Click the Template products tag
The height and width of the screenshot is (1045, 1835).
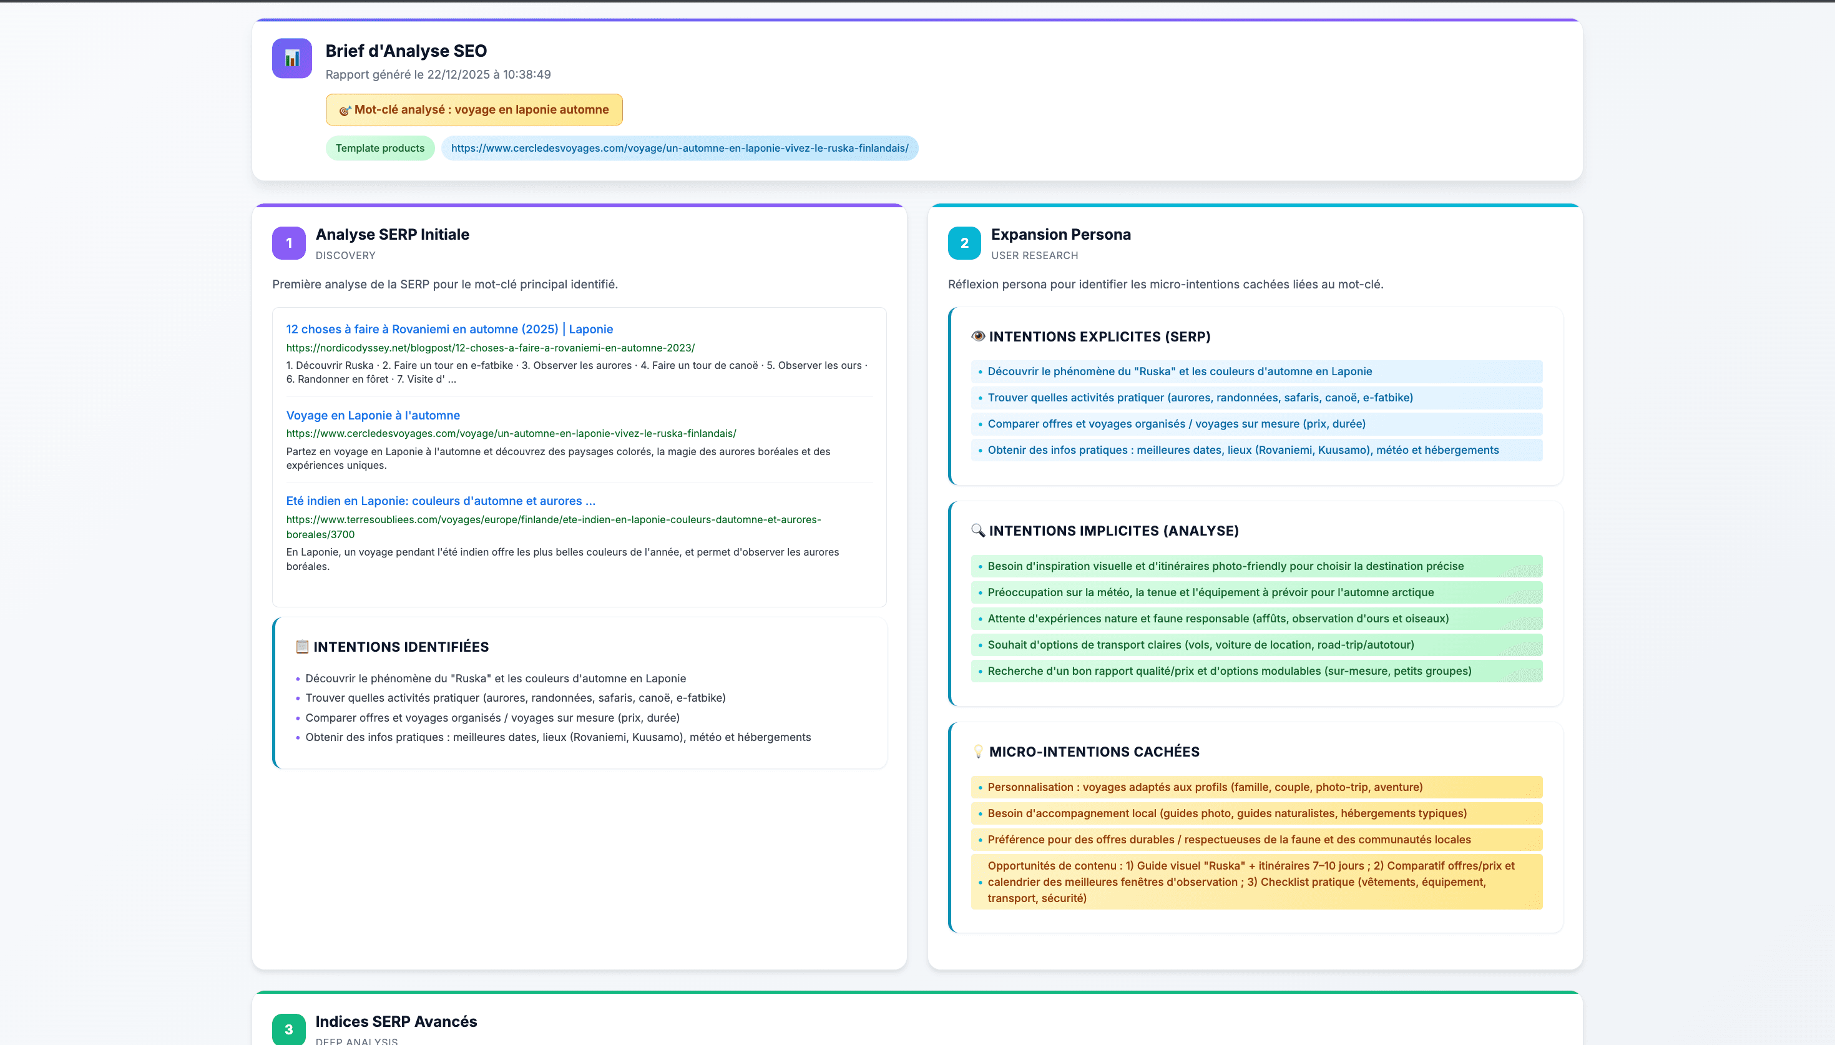379,148
